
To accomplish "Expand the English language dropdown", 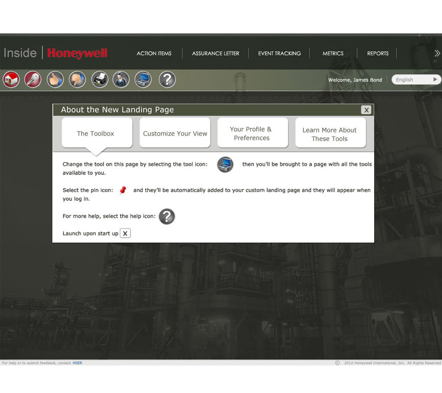I will coord(416,80).
